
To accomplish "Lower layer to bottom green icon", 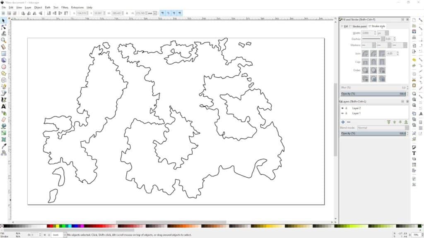I will (x=406, y=122).
